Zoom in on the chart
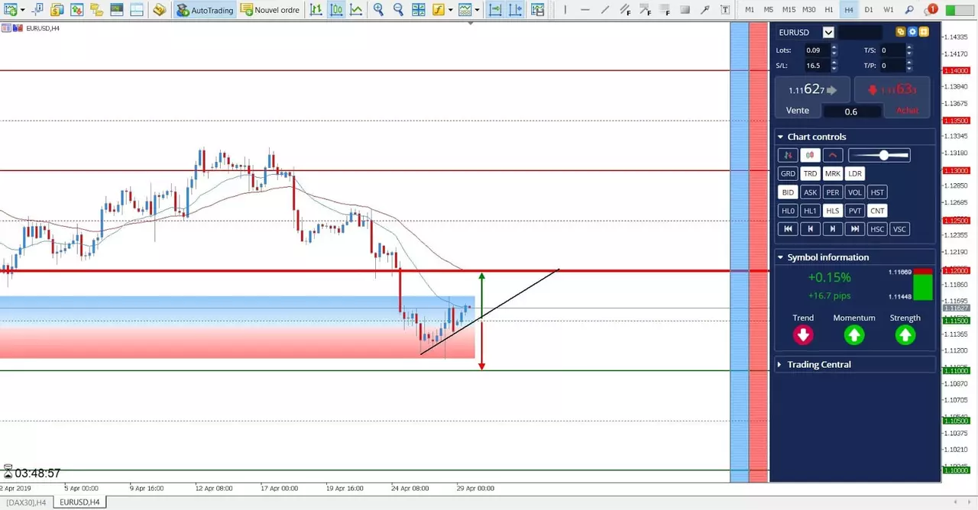Viewport: 978px width, 510px height. pyautogui.click(x=378, y=10)
